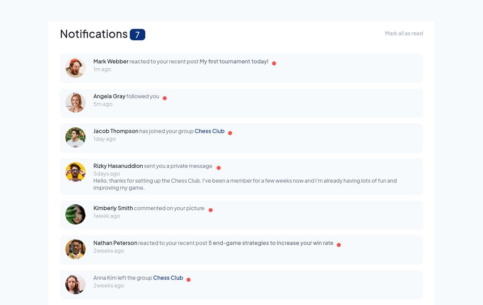Open Chess Club from Anna Kim's notification
The height and width of the screenshot is (305, 483).
pos(168,277)
